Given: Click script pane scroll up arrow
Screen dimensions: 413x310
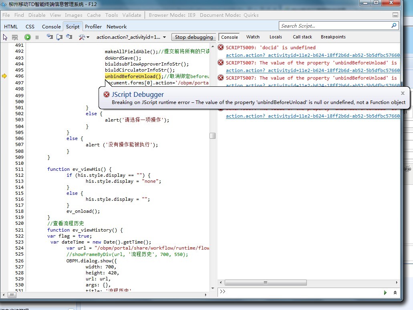Looking at the screenshot, I should tap(213, 46).
